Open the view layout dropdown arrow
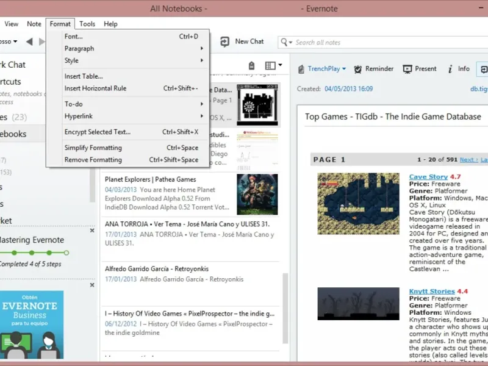Image resolution: width=488 pixels, height=366 pixels. click(x=280, y=65)
